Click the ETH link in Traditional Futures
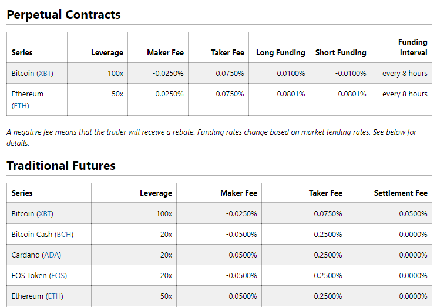Screen dimensions: 437x307 pos(54,296)
